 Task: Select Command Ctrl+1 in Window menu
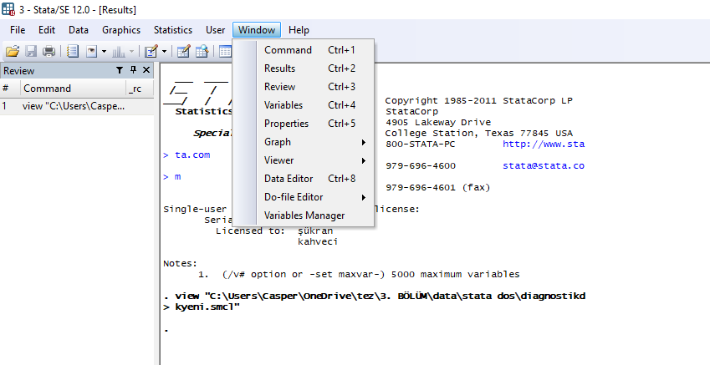pos(304,50)
